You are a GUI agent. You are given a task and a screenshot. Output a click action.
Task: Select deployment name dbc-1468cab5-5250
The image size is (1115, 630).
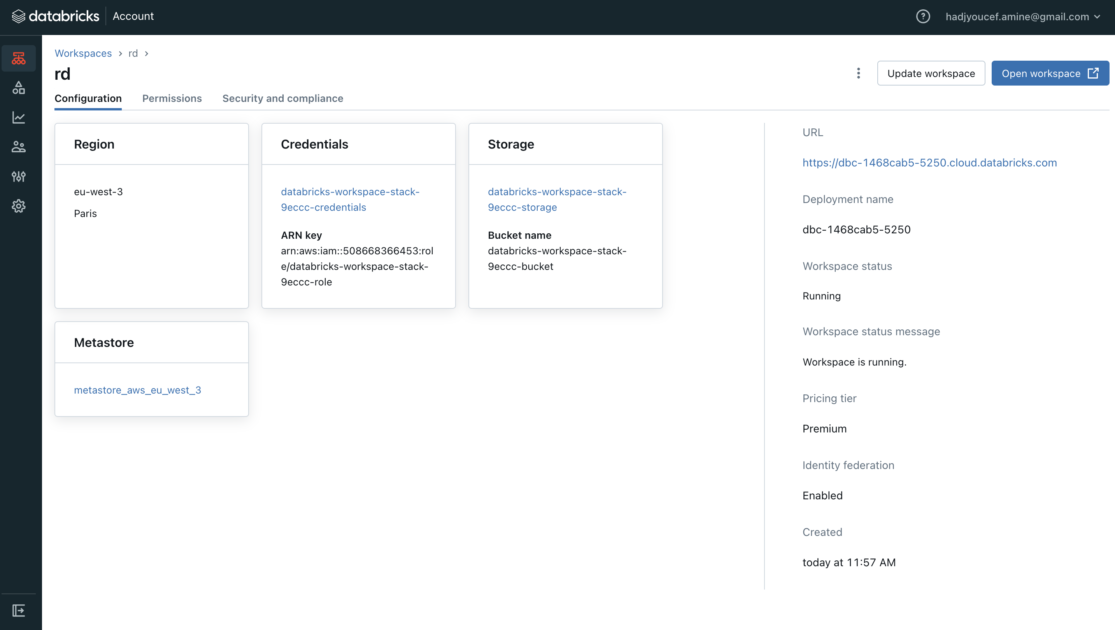tap(857, 229)
